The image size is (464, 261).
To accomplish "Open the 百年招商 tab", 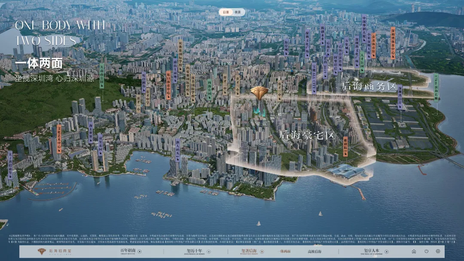I will [128, 251].
